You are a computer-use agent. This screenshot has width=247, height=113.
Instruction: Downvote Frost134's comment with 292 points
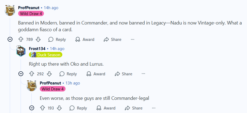[49, 74]
